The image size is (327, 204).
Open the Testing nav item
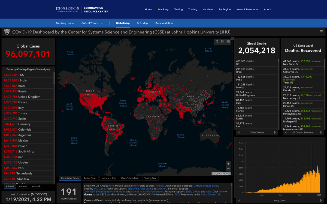click(x=178, y=10)
